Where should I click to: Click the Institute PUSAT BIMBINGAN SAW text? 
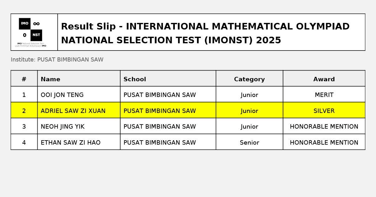click(x=57, y=60)
